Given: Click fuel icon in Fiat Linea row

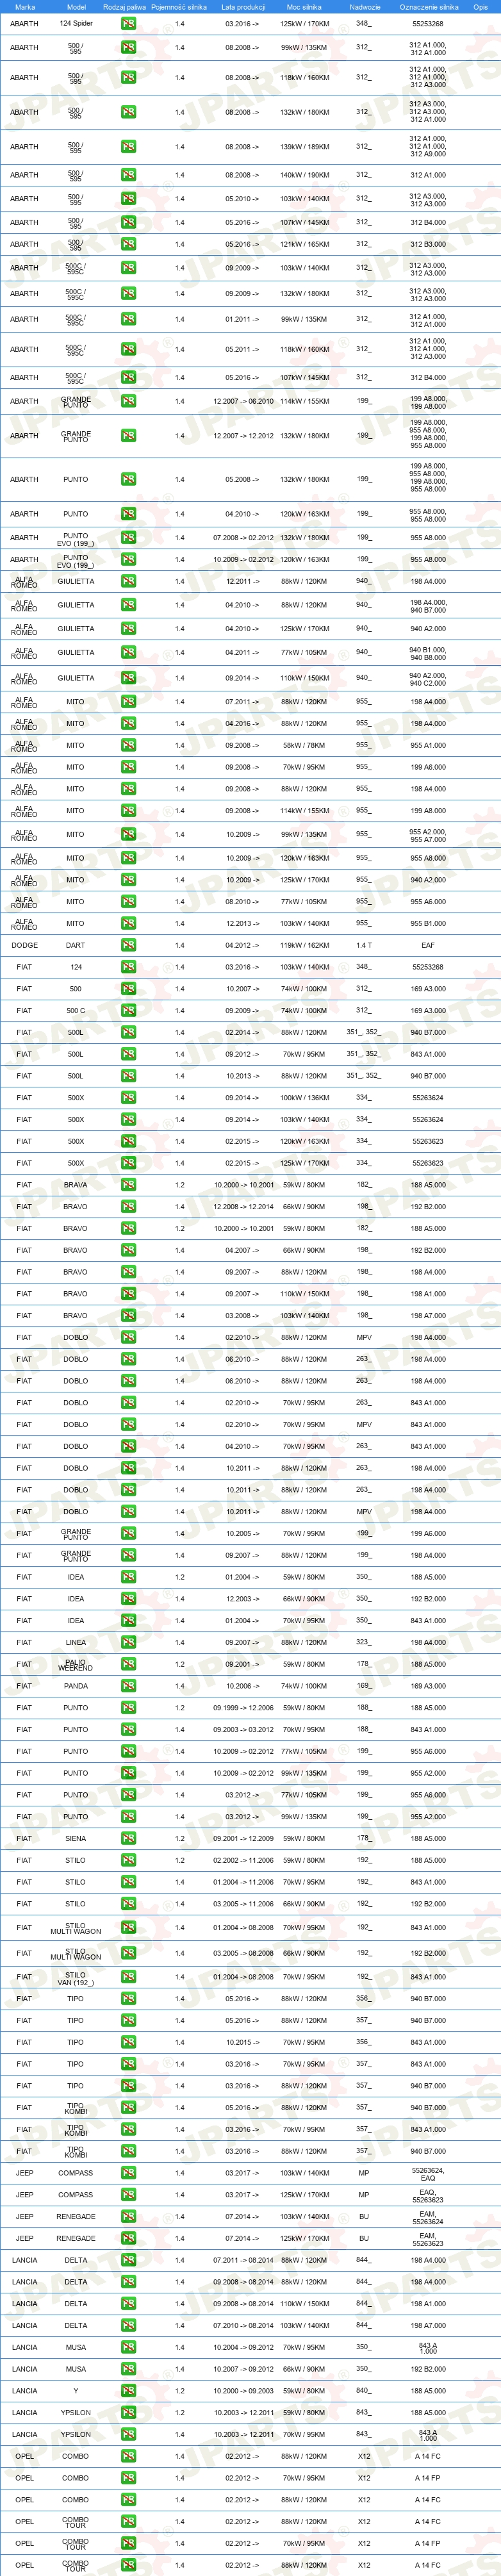Looking at the screenshot, I should [128, 1642].
